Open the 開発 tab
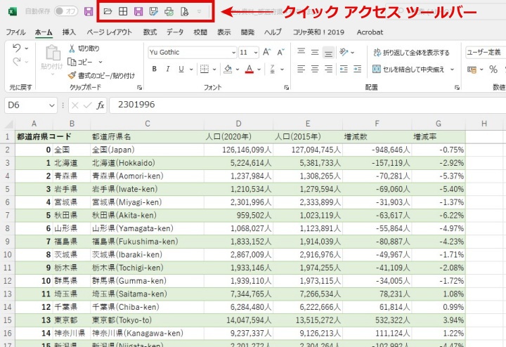This screenshot has height=347, width=506. click(x=247, y=32)
